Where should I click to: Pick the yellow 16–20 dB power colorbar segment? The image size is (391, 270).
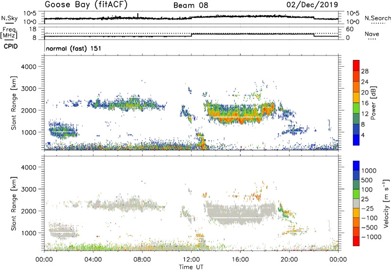(356, 97)
